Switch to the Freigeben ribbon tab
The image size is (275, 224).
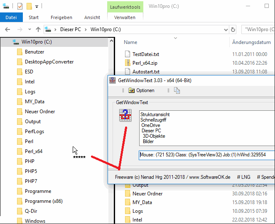coord(61,17)
